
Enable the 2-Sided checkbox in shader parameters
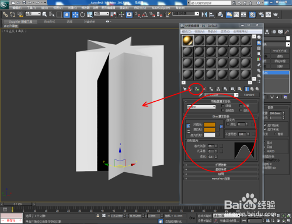click(241, 106)
